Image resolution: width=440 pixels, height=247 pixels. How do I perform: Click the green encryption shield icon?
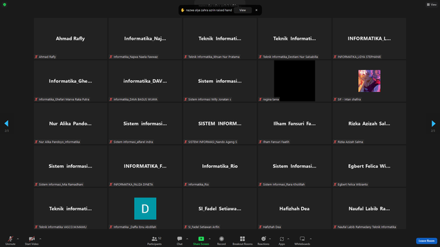[5, 5]
